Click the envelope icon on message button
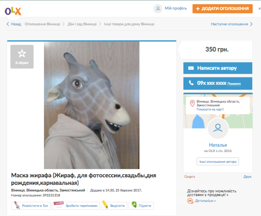Screen dimensions: 261x216 (x=191, y=68)
